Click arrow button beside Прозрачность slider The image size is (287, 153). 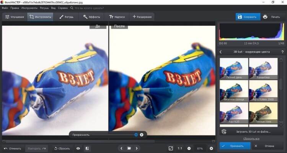tap(141, 135)
